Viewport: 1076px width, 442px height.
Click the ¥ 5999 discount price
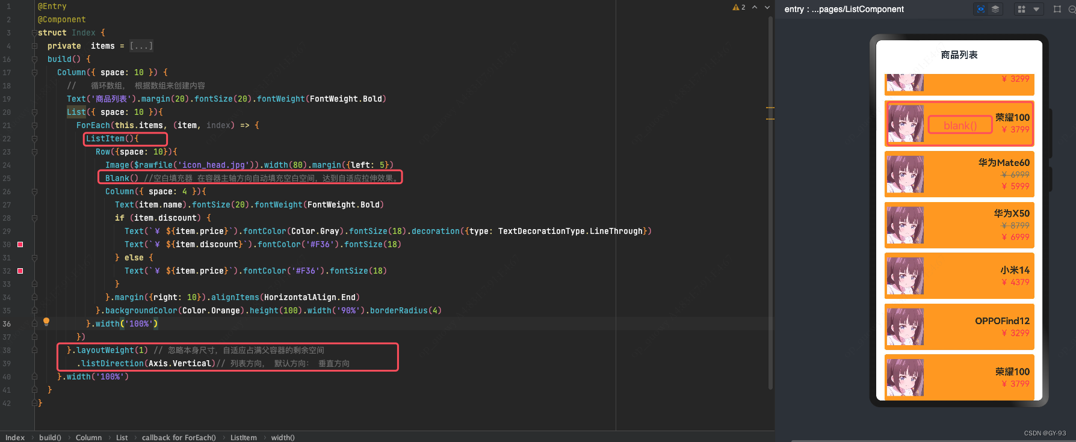pos(1015,186)
